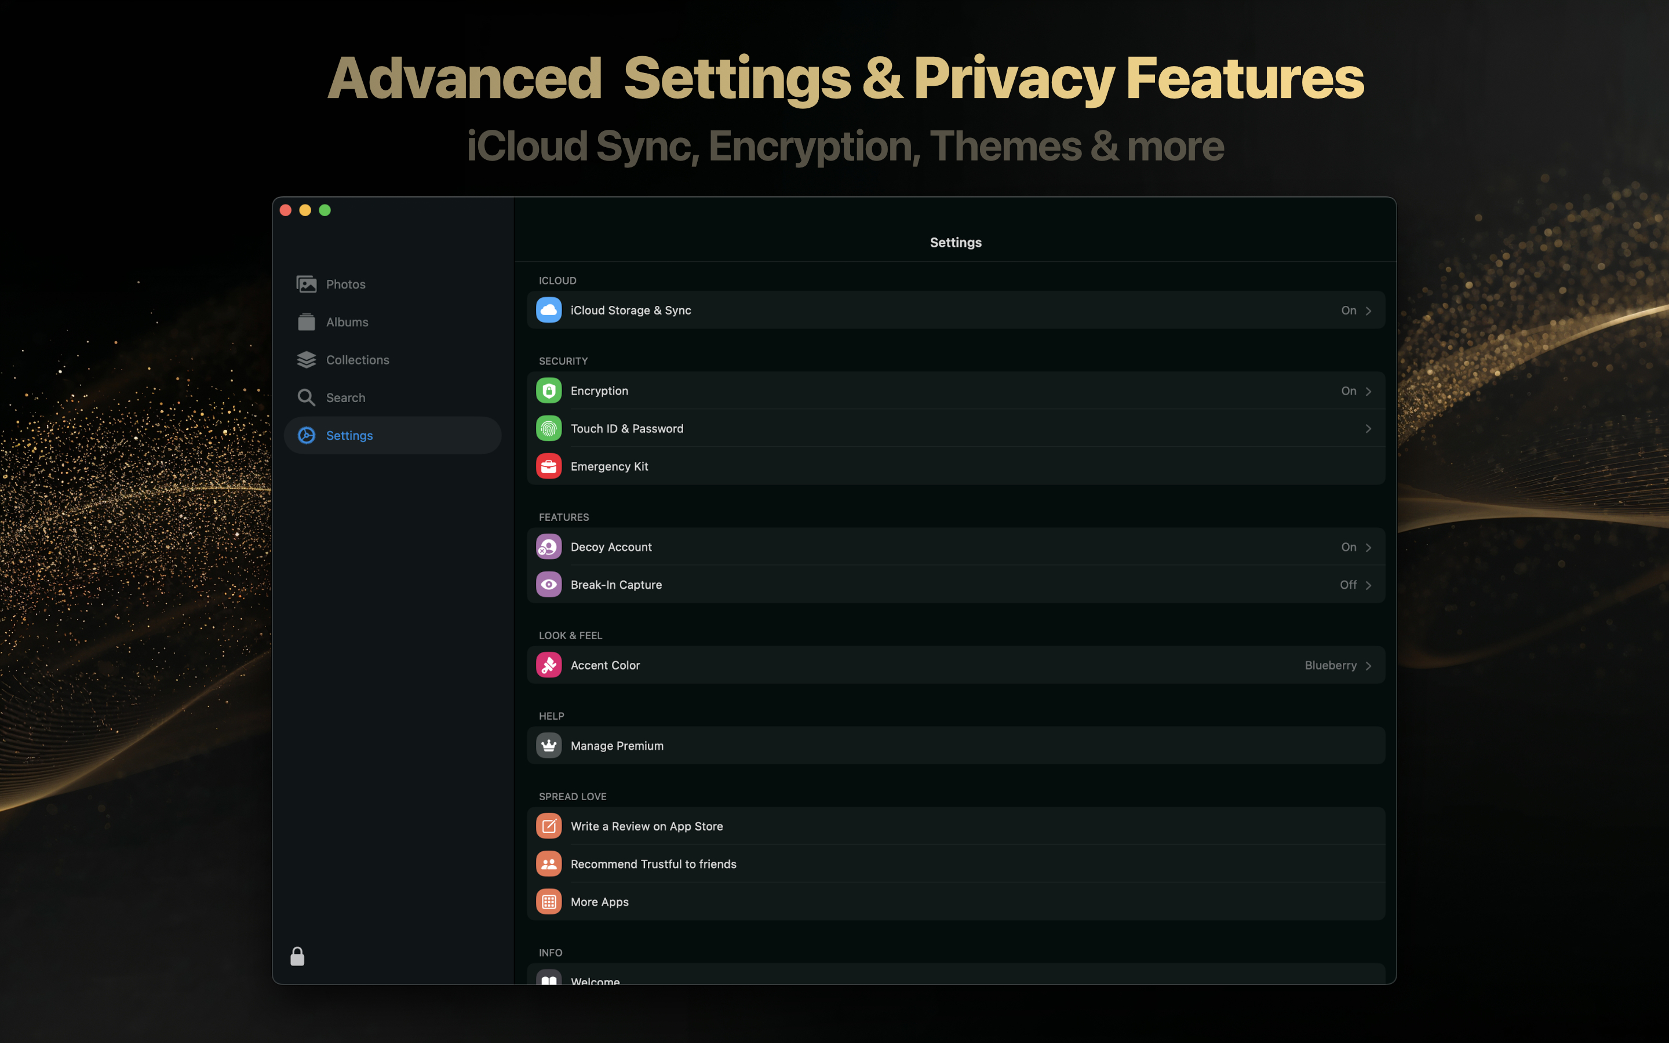
Task: Click the Touch ID fingerprint icon
Action: click(x=549, y=429)
